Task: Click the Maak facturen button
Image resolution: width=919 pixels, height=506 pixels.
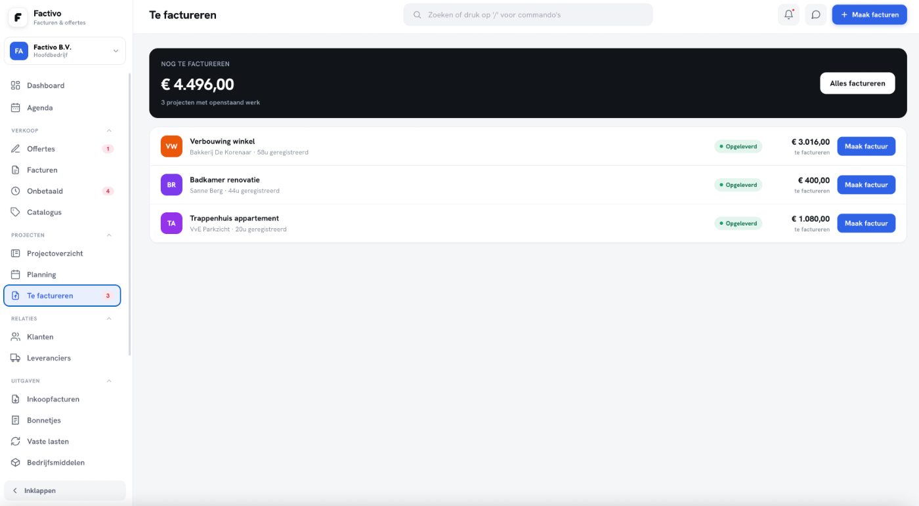Action: tap(870, 14)
